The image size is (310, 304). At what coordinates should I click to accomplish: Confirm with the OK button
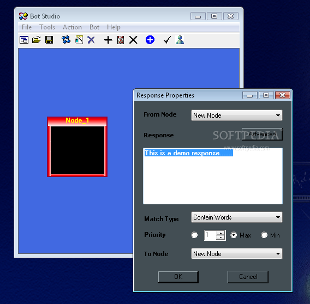point(178,277)
